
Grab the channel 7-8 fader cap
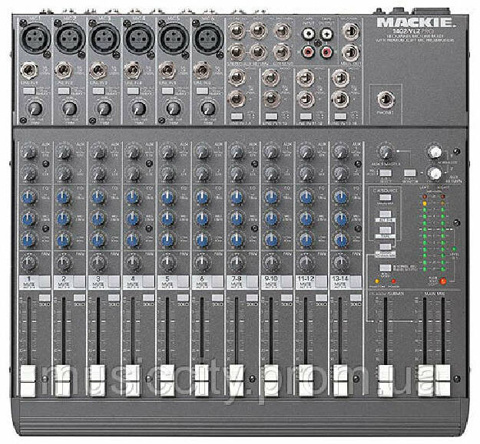pyautogui.click(x=236, y=380)
